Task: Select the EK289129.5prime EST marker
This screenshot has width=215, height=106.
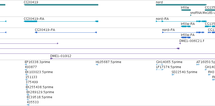Action: click(28, 95)
